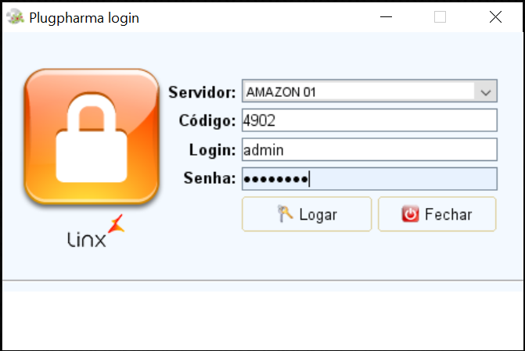This screenshot has height=351, width=525.
Task: Close the dialog with Fechar button
Action: (x=437, y=214)
